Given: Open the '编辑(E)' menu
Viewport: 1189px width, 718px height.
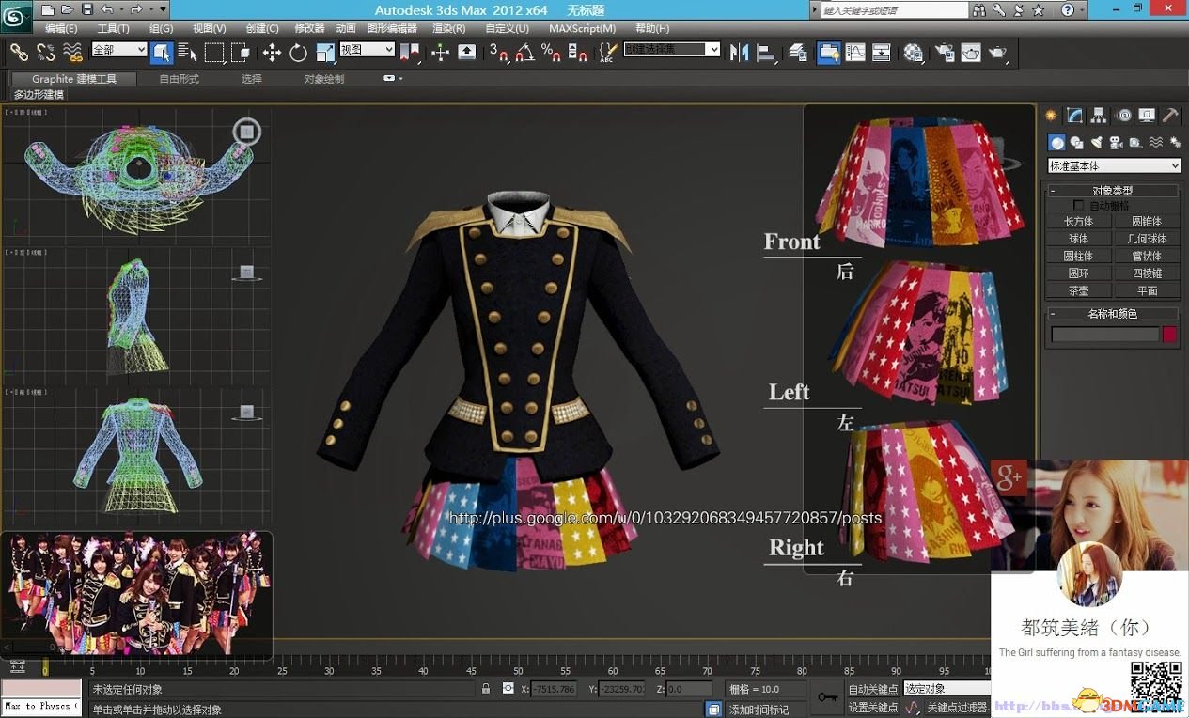Looking at the screenshot, I should coord(62,29).
